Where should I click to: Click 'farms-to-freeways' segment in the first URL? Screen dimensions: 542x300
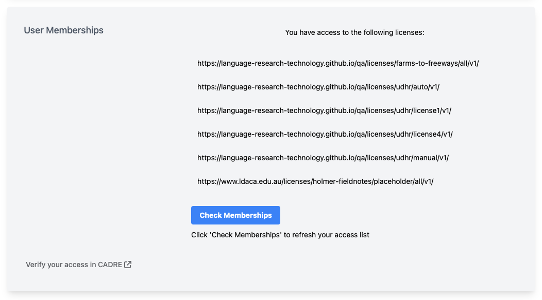[x=425, y=63]
